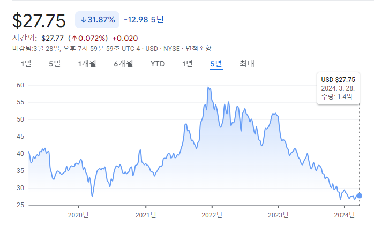Viewport: 374px width, 225px height.
Task: Click the tooltip volume 수량: 1.4억
Action: pos(336,96)
